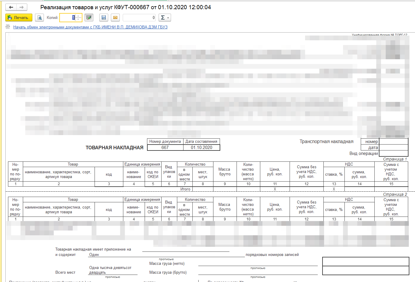The image size is (415, 282).
Task: Click the Вид операции label
Action: (364, 153)
